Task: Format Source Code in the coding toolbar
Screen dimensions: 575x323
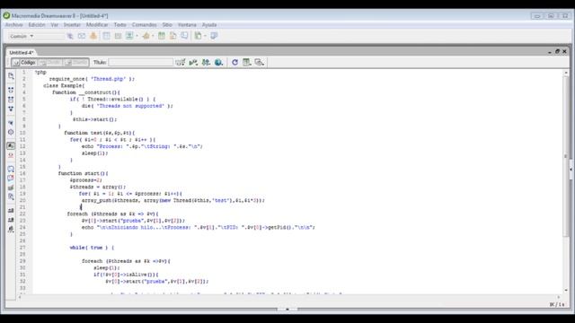Action: click(x=11, y=230)
